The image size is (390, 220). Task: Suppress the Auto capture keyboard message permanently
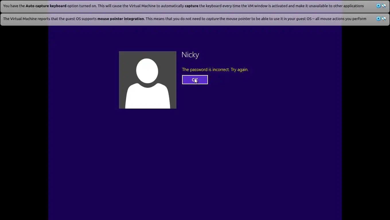click(x=384, y=6)
